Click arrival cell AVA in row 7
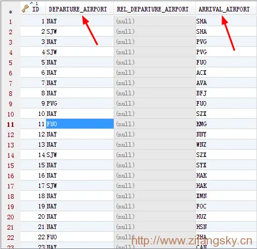 click(x=226, y=83)
